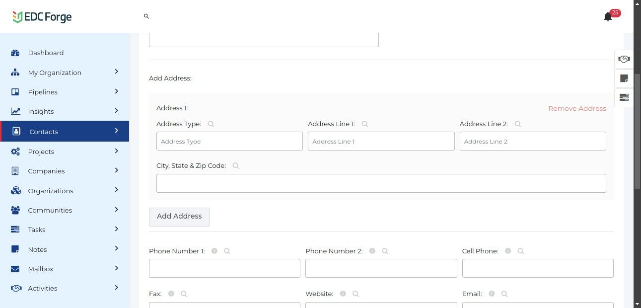Open Companies in the sidebar
Viewport: 641px width, 308px height.
click(46, 171)
